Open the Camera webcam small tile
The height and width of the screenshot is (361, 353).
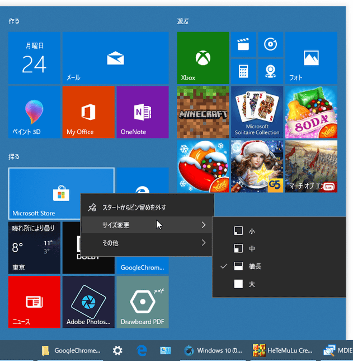[x=271, y=71]
